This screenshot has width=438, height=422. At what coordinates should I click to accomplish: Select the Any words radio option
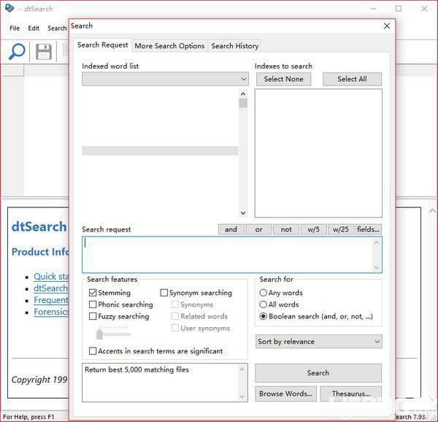coord(263,293)
